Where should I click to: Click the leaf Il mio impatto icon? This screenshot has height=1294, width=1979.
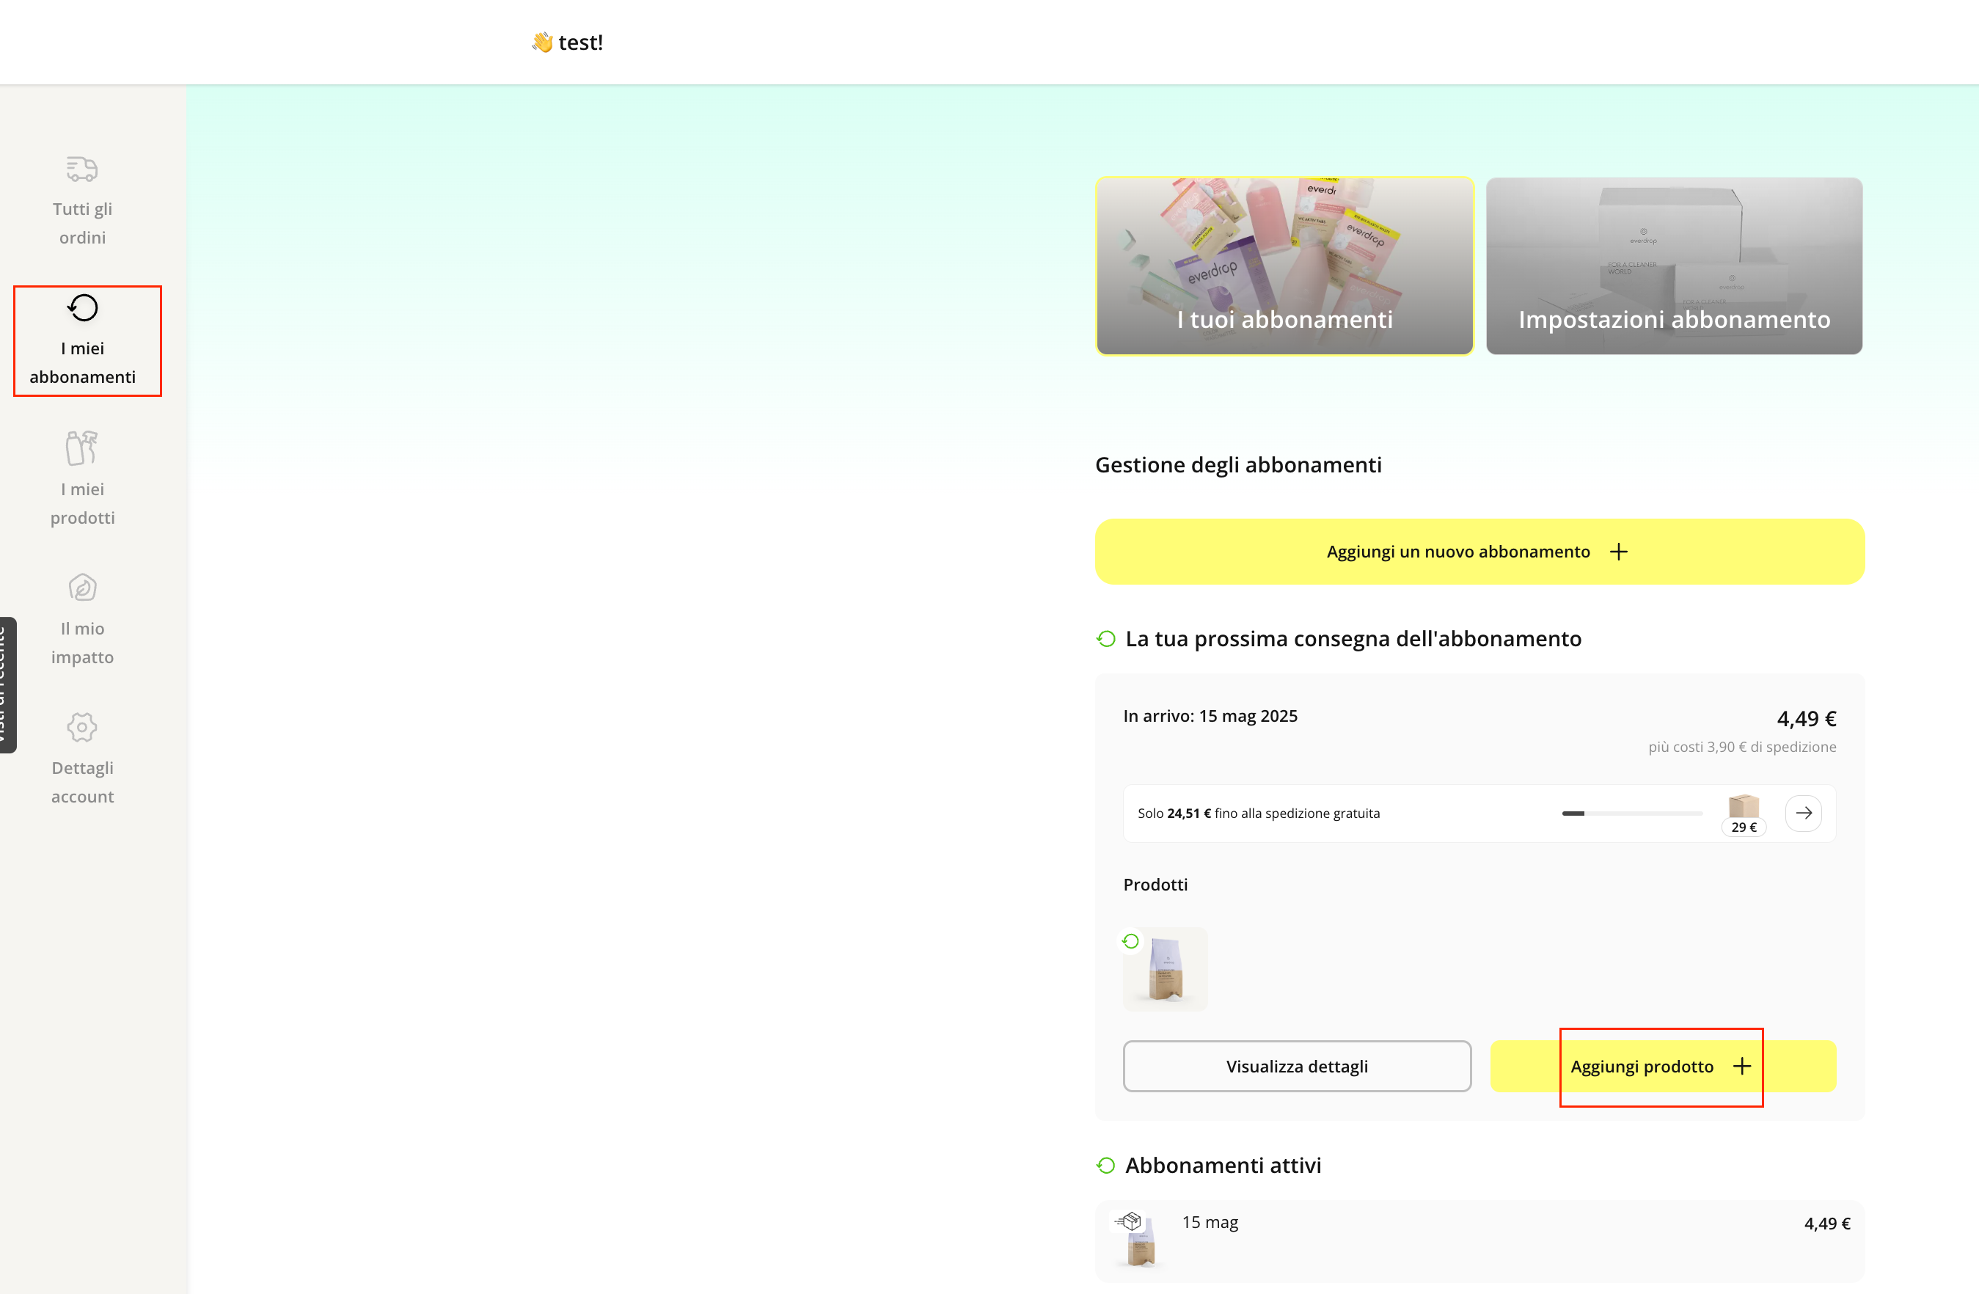coord(82,587)
